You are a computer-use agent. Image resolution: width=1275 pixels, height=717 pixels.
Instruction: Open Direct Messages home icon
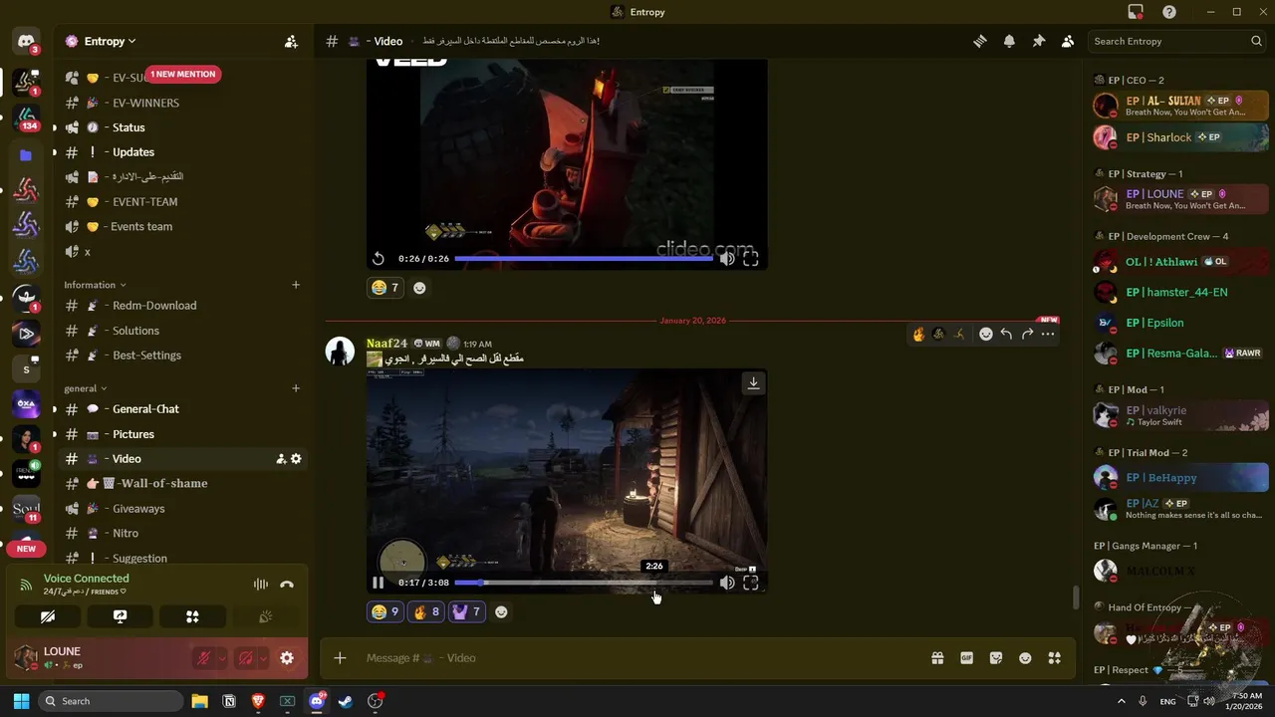[26, 41]
